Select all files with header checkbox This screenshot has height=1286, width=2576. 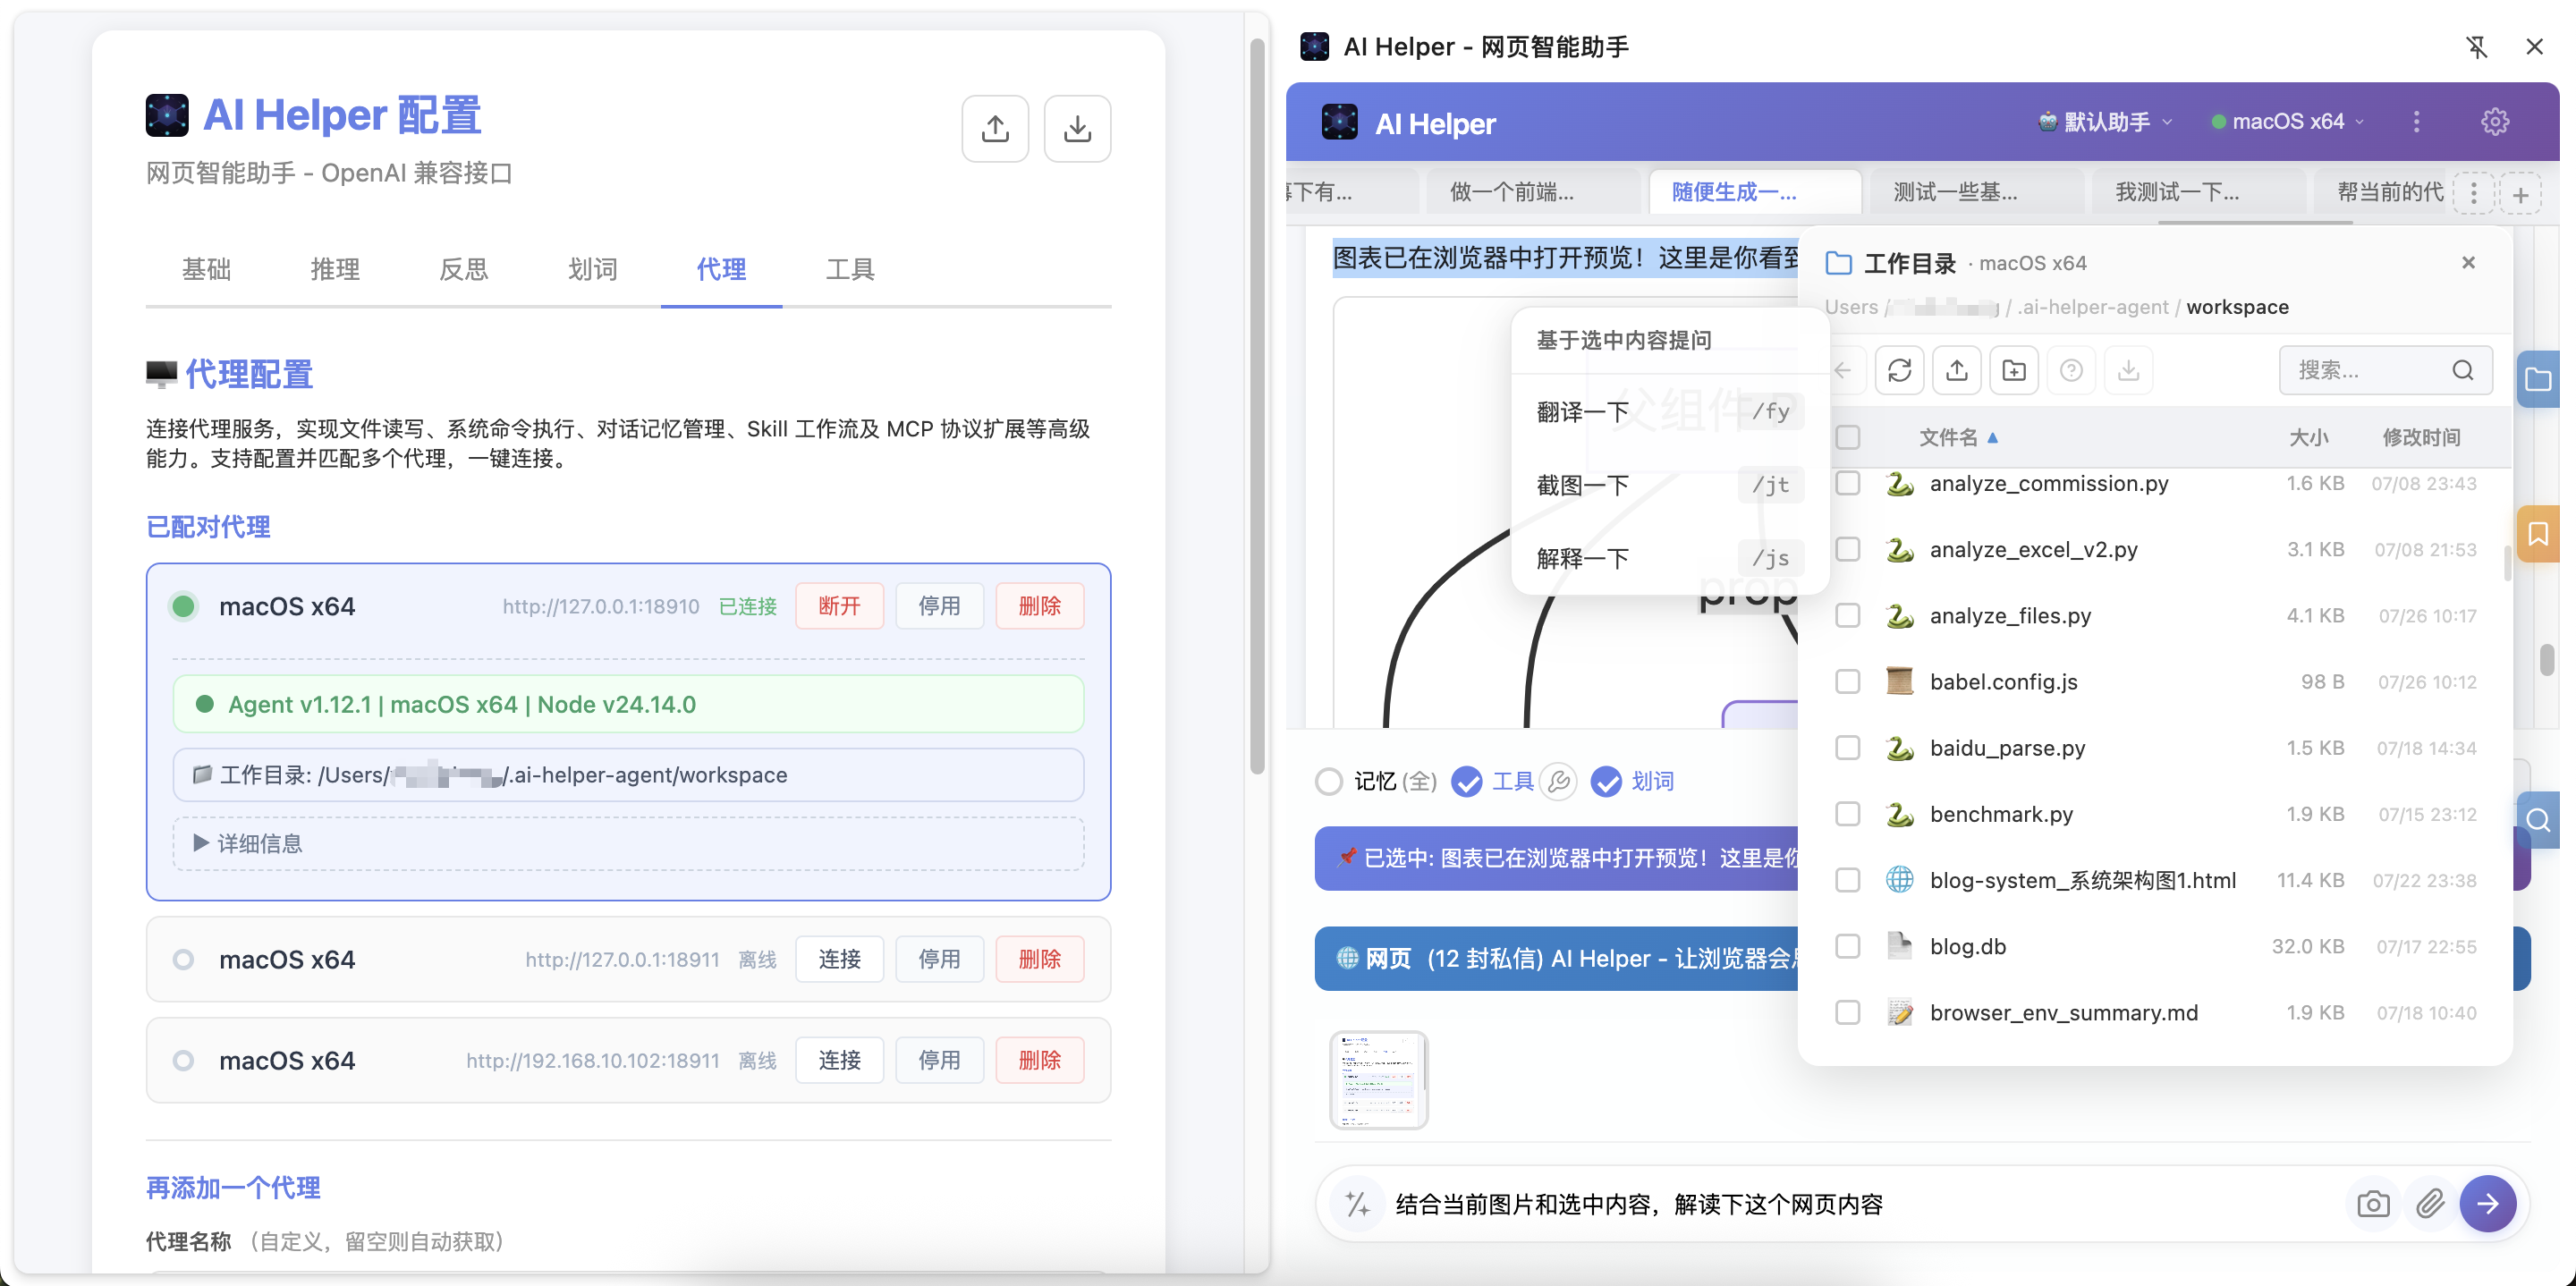click(1847, 437)
